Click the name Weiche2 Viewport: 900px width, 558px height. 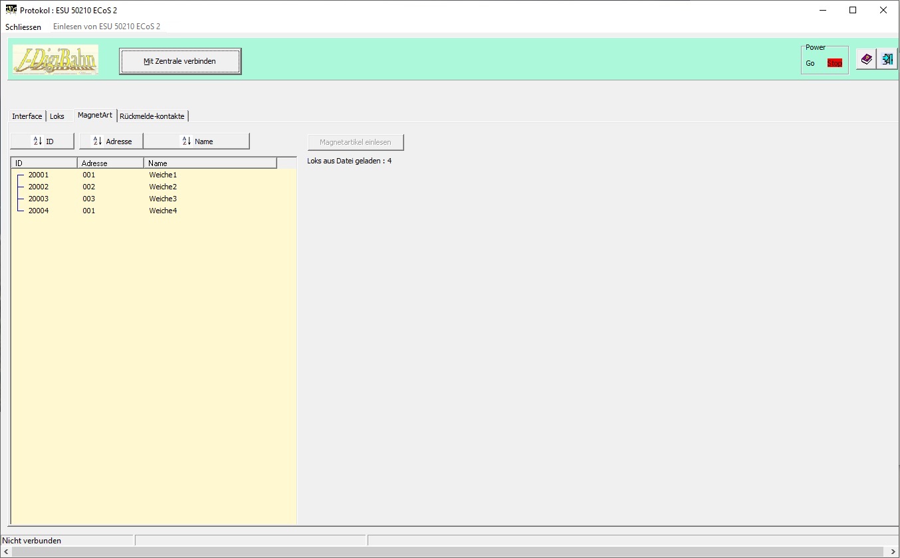[x=163, y=187]
